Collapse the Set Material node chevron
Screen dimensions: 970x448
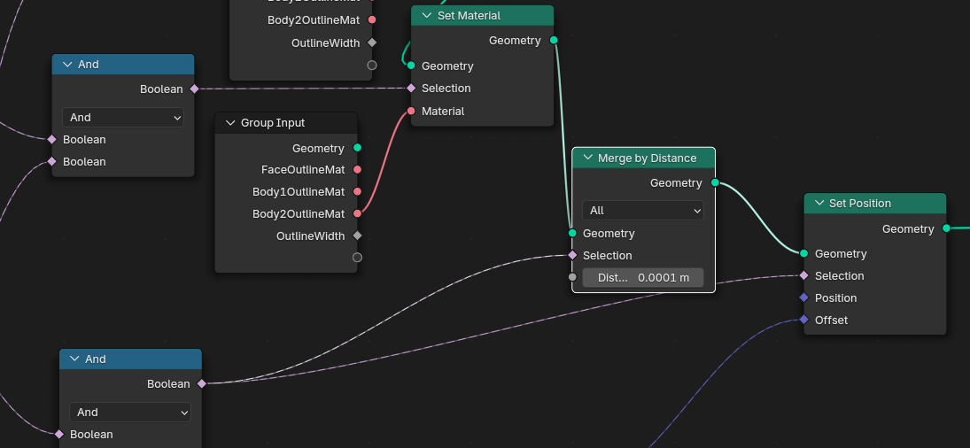(x=426, y=16)
